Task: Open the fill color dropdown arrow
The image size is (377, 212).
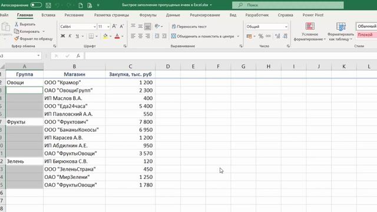Action: (111, 37)
